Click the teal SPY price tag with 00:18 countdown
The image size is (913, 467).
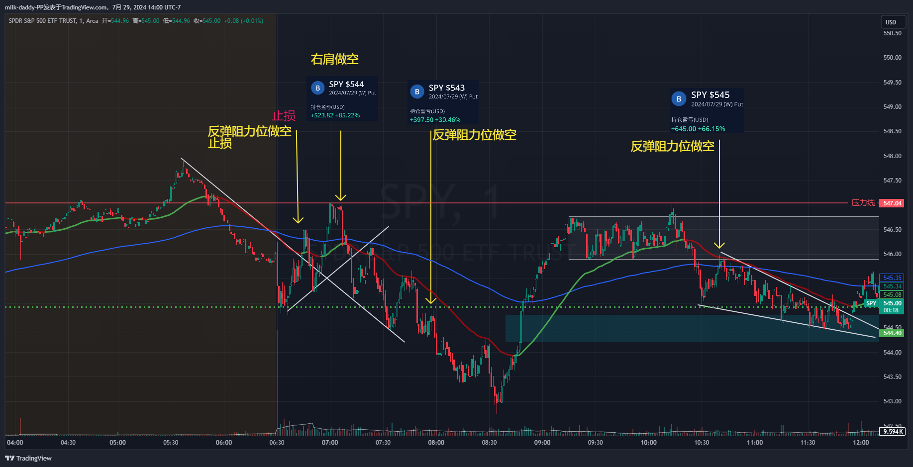tap(891, 306)
